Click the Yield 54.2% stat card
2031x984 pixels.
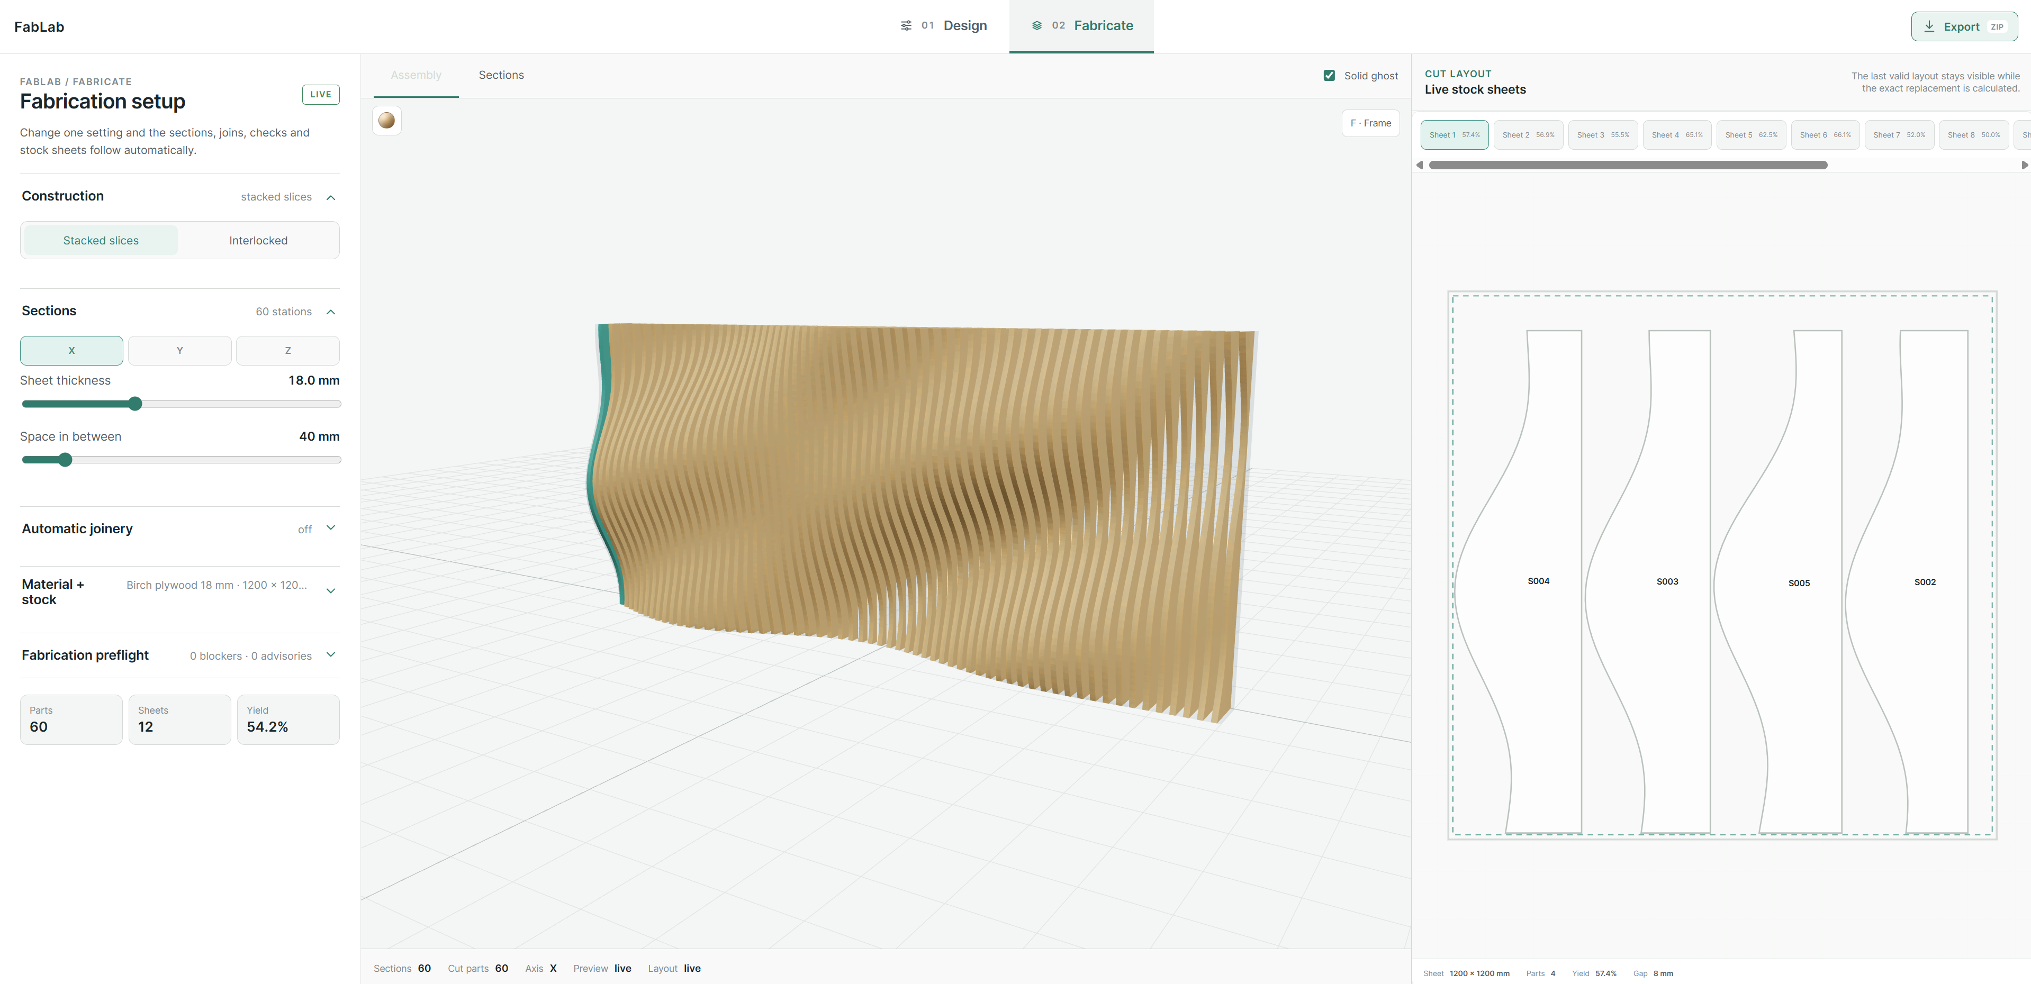[x=288, y=719]
